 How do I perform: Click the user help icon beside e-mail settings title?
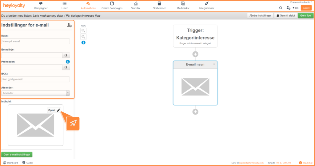point(69,26)
